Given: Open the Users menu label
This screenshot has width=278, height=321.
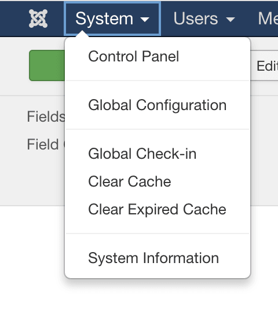Looking at the screenshot, I should click(196, 19).
